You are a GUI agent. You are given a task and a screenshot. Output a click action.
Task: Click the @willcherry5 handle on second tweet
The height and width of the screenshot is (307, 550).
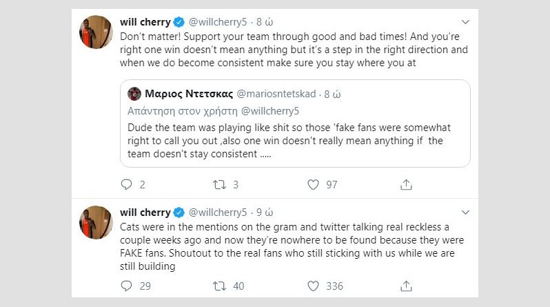[x=217, y=212]
